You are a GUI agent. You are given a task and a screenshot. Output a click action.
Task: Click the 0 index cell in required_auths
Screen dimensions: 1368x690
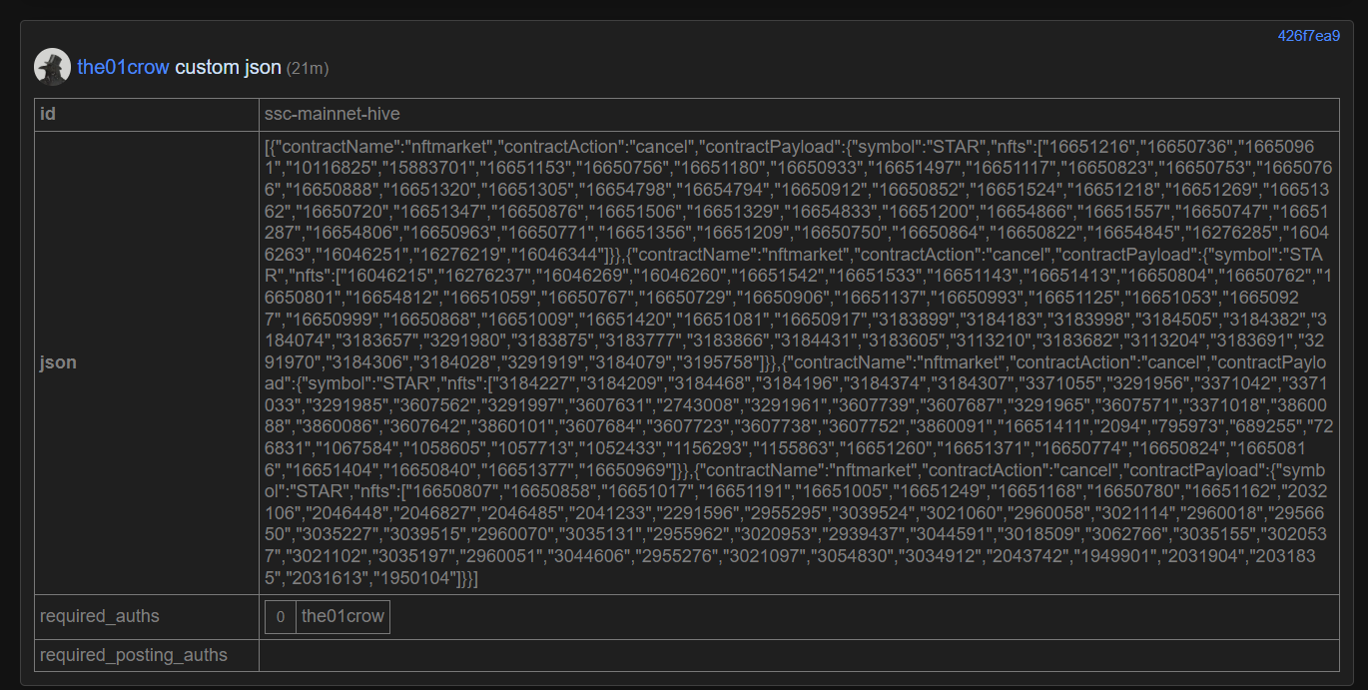pyautogui.click(x=281, y=617)
